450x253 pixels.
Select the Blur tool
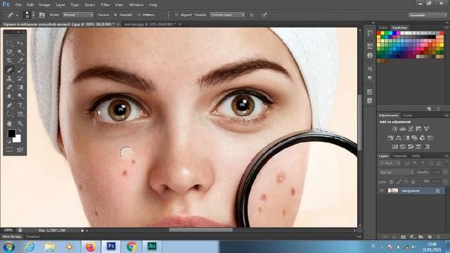(9, 96)
